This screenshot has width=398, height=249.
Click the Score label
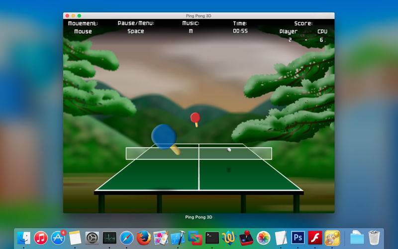(x=303, y=23)
